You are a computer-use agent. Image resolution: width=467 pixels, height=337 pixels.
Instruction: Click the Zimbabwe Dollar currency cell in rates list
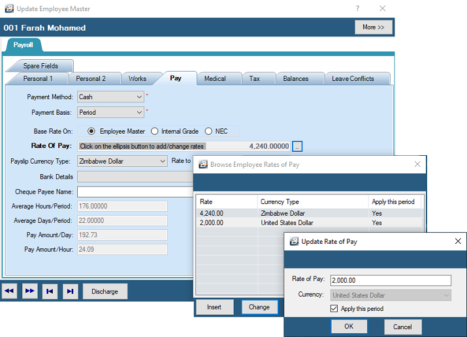tap(313, 213)
